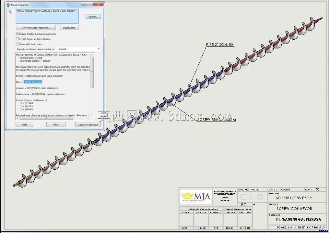Click the horizontal scrollbar thumb in results box
Screen dimensions: 329x233
[46, 118]
